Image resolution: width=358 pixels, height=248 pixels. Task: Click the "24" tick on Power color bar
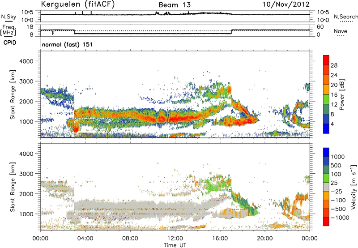tap(334, 75)
